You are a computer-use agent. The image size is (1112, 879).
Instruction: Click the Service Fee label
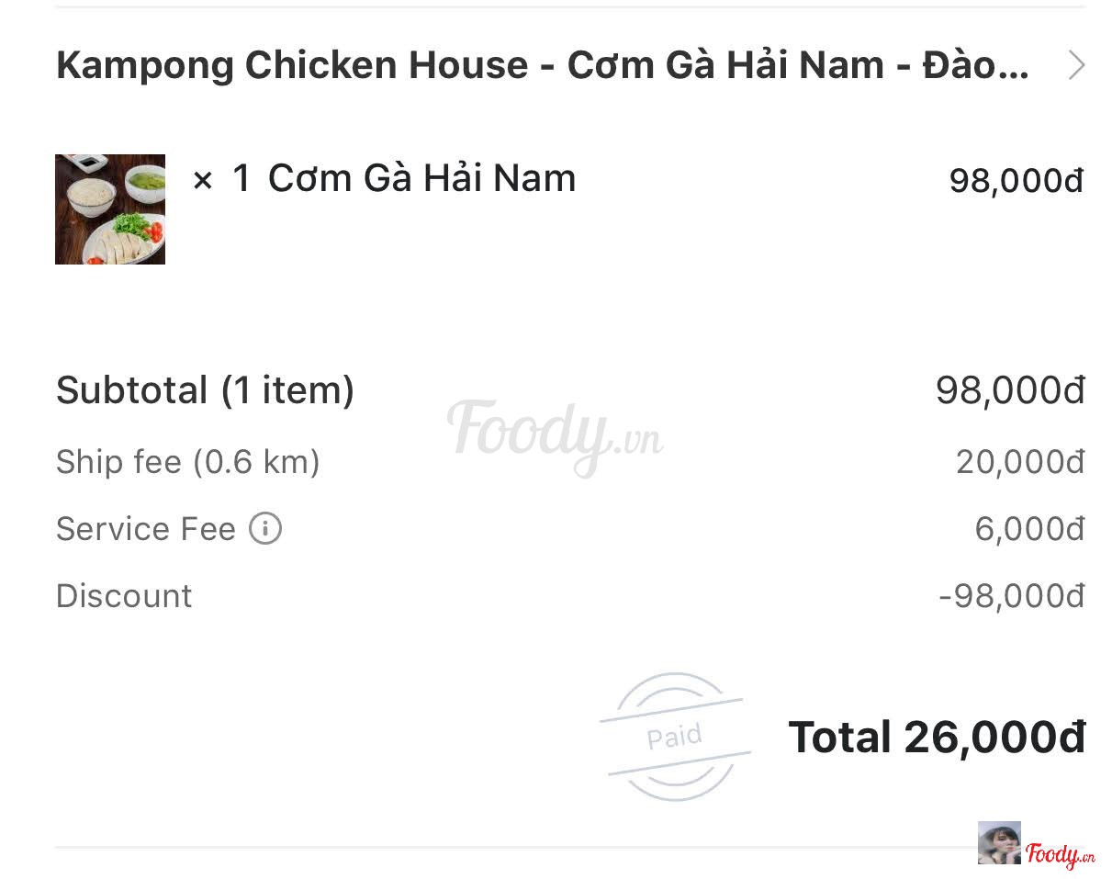[x=145, y=529]
